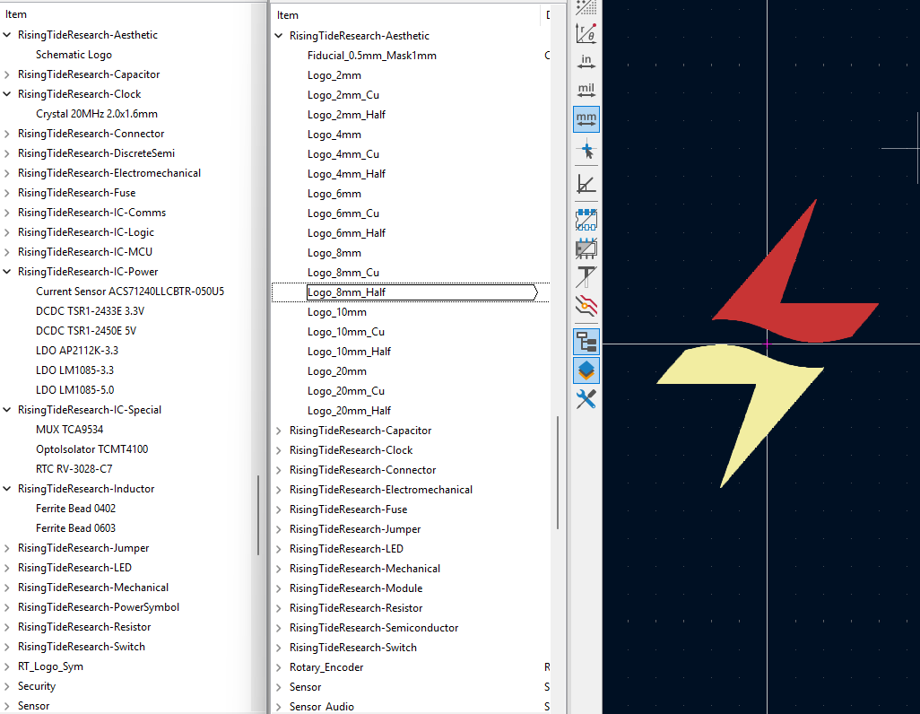Viewport: 920px width, 714px height.
Task: Select Logo_20mm_Cu footprint
Action: [346, 390]
